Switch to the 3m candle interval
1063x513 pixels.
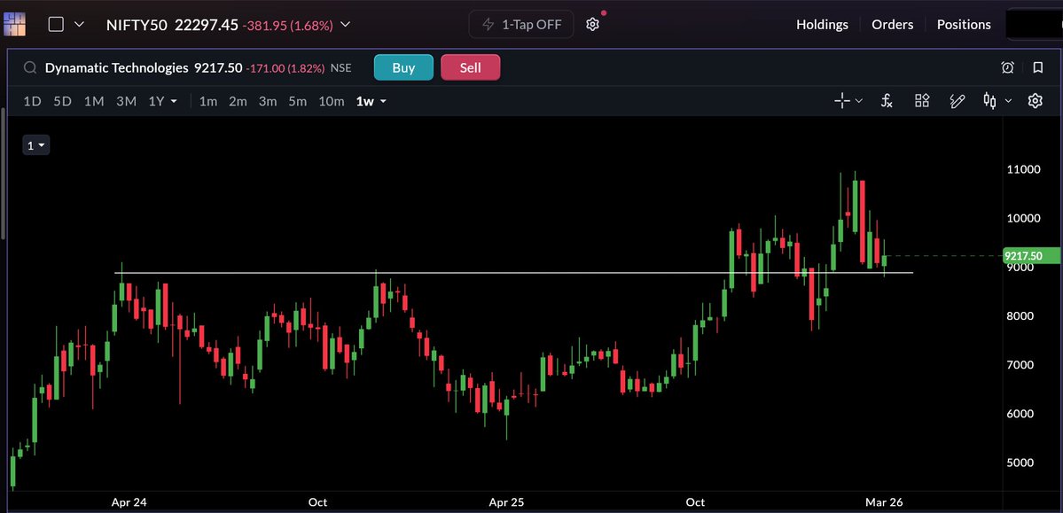(267, 102)
